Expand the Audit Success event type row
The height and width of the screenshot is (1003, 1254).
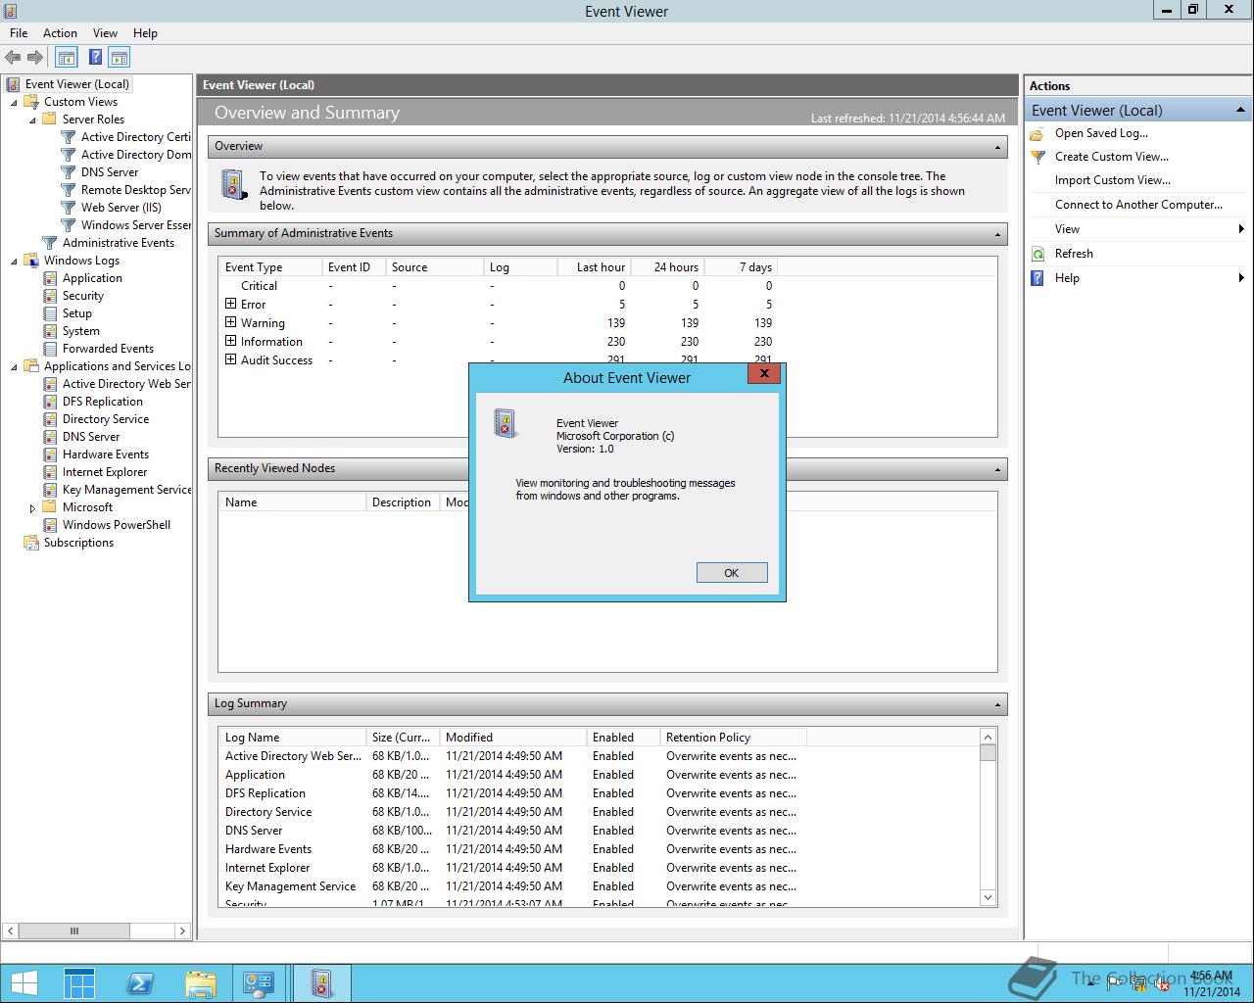tap(231, 359)
